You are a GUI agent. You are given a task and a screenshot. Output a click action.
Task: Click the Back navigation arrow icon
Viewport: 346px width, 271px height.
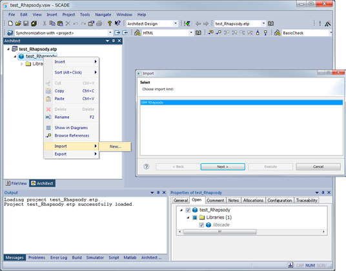[x=198, y=24]
